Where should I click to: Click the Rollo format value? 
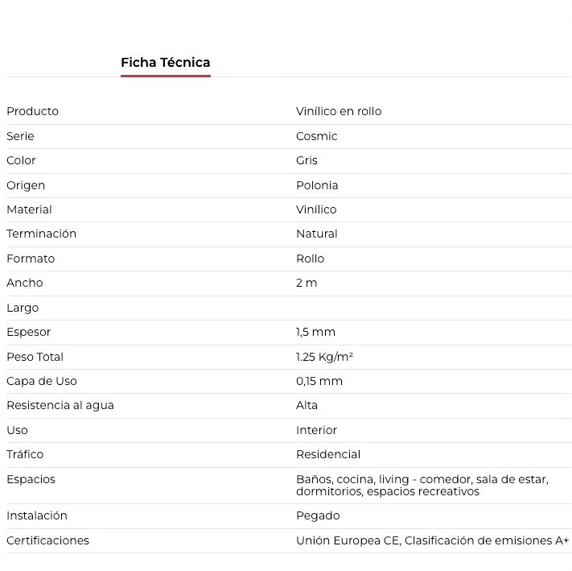pyautogui.click(x=310, y=259)
